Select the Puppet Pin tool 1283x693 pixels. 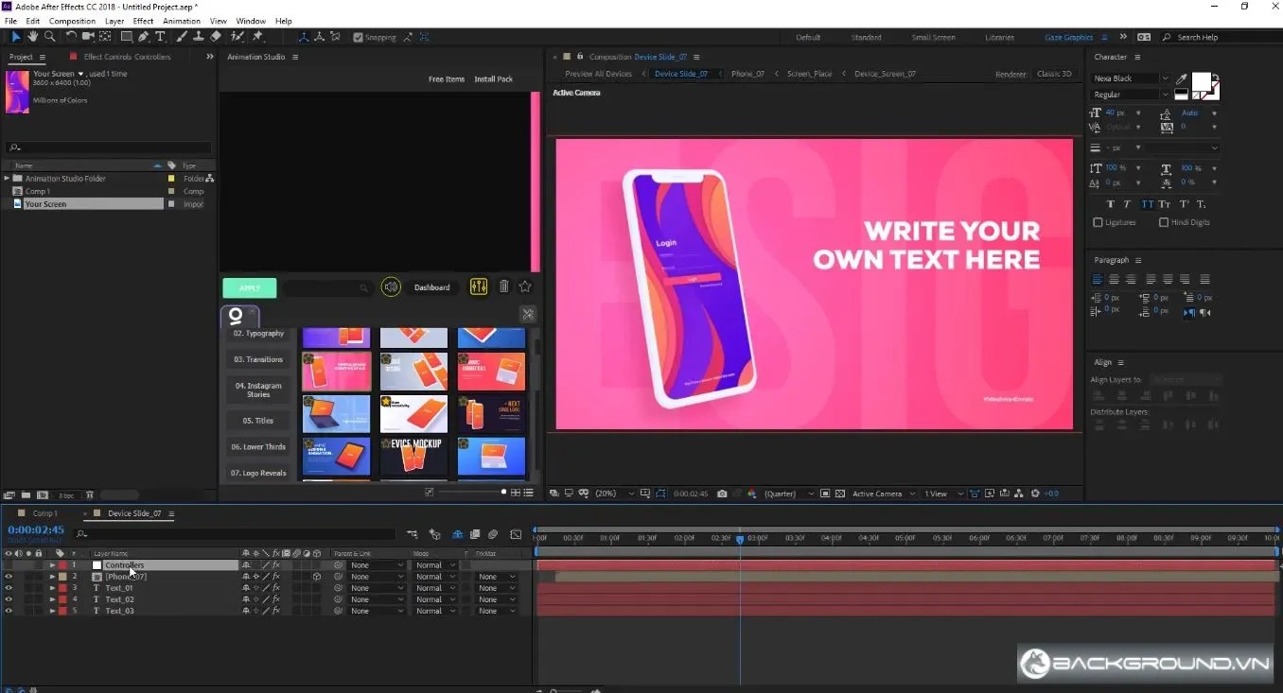pyautogui.click(x=257, y=37)
